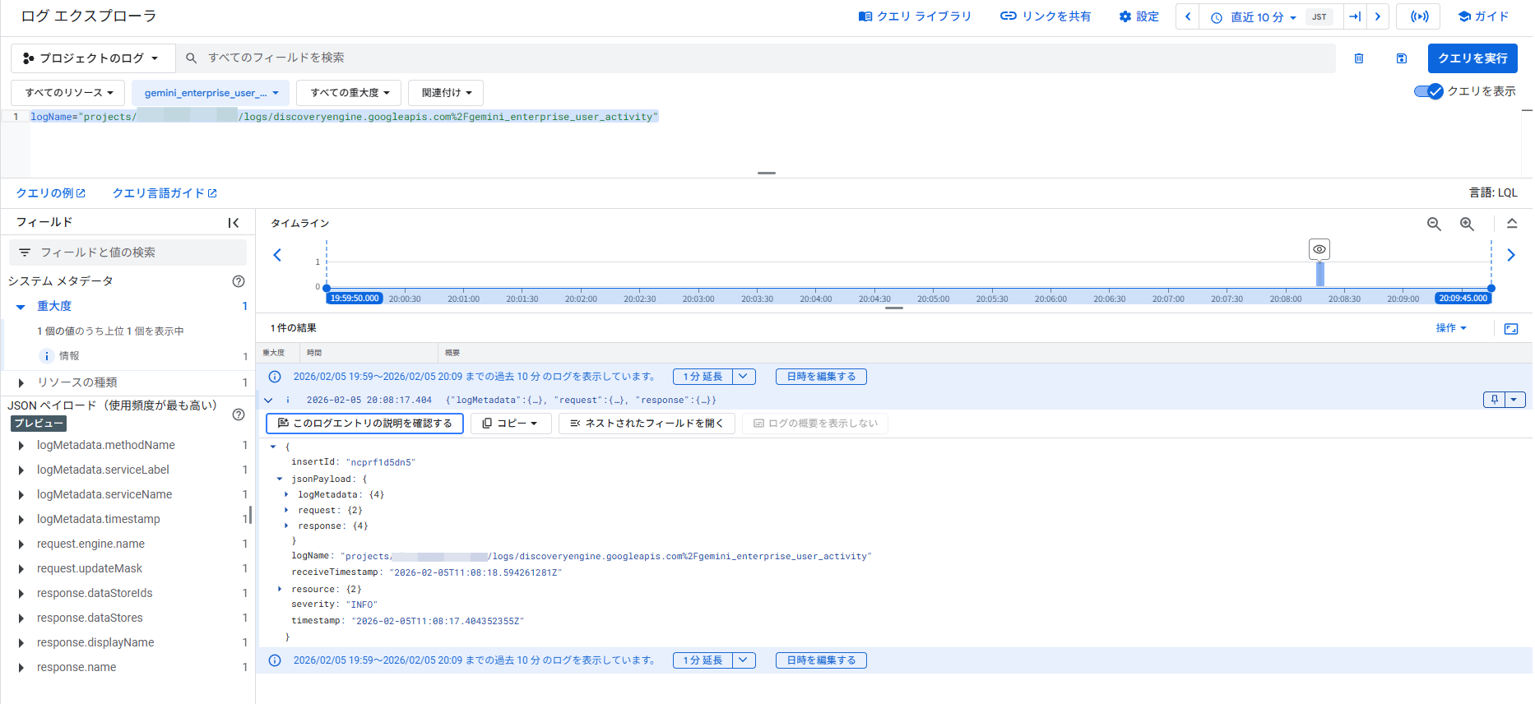Open query language guide link
The width and height of the screenshot is (1535, 704).
click(x=165, y=193)
